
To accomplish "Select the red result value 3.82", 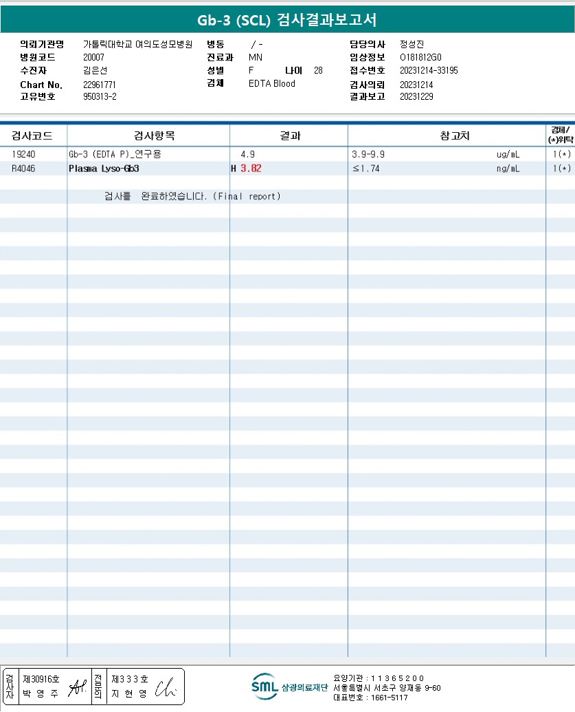I will [x=251, y=169].
